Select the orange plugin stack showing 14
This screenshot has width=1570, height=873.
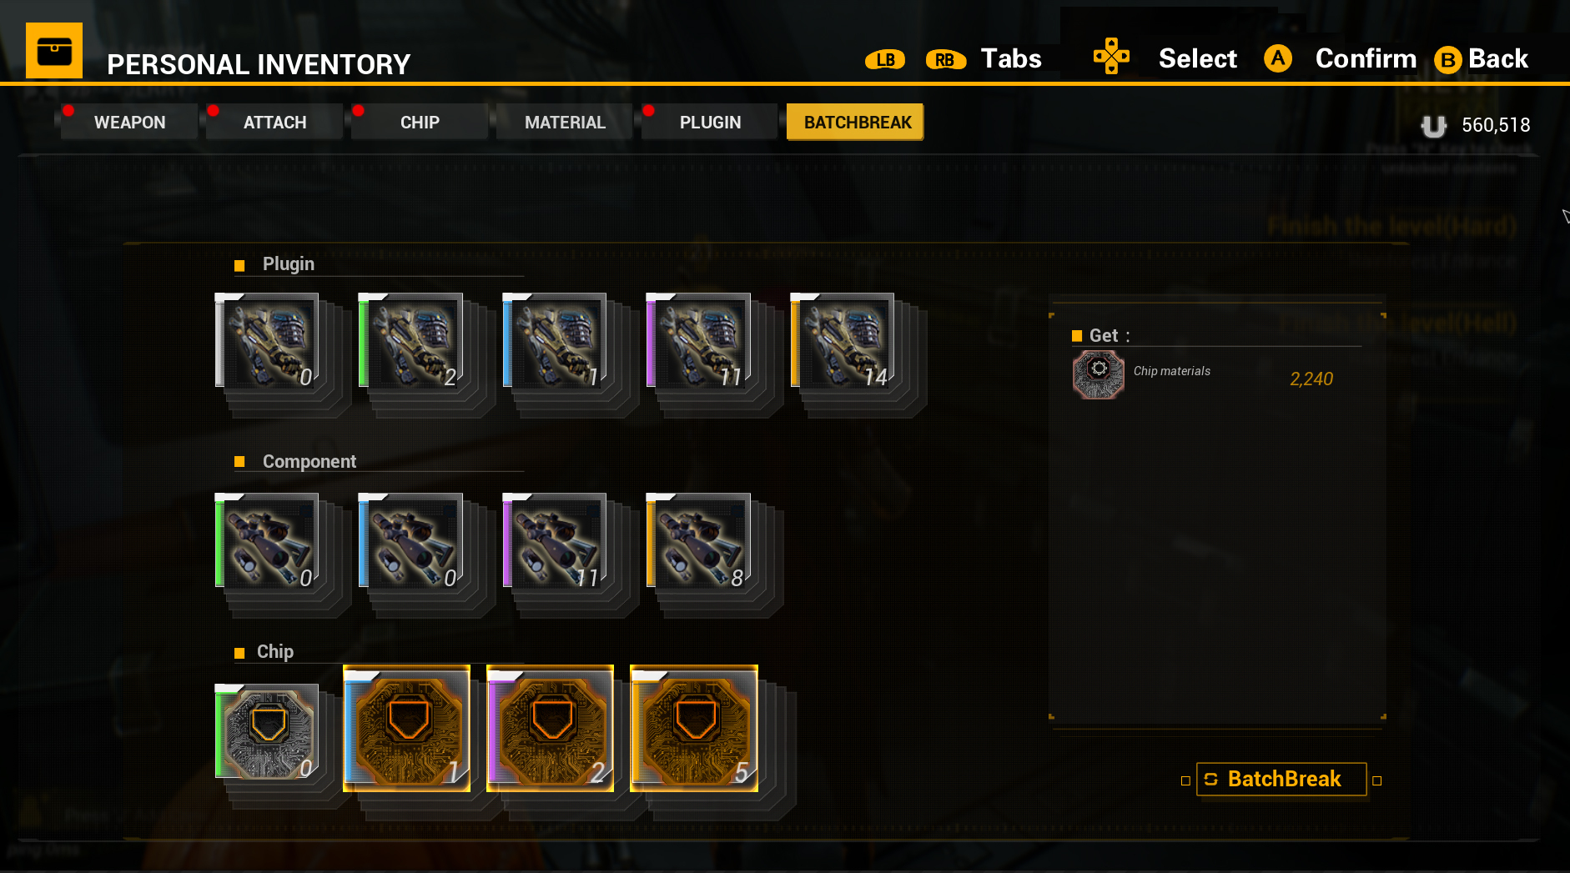843,340
